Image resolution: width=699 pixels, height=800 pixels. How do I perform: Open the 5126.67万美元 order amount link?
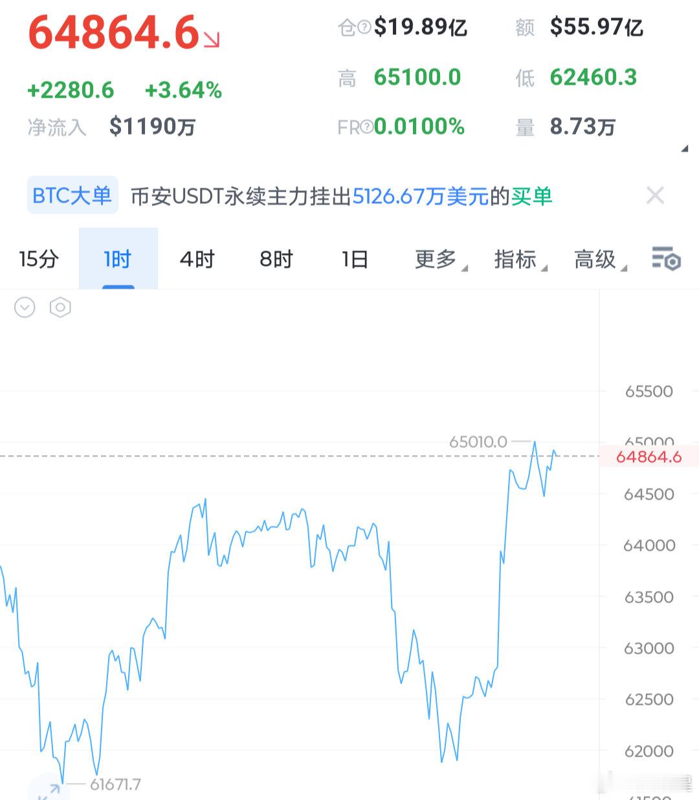pyautogui.click(x=421, y=195)
